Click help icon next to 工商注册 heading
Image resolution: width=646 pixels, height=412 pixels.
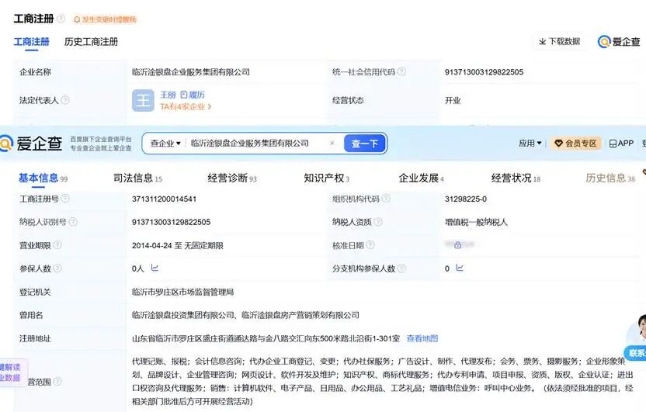pyautogui.click(x=61, y=19)
